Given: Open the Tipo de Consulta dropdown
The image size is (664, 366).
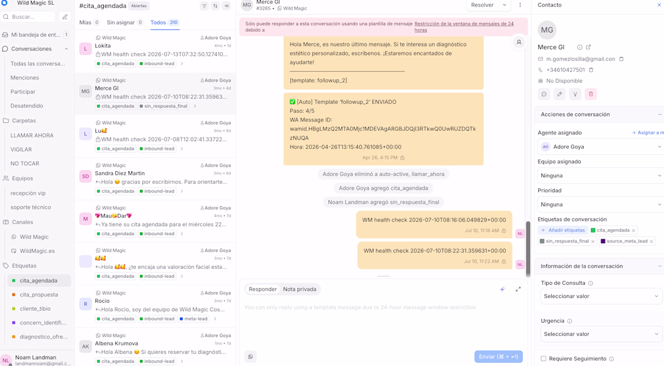Looking at the screenshot, I should [x=601, y=296].
